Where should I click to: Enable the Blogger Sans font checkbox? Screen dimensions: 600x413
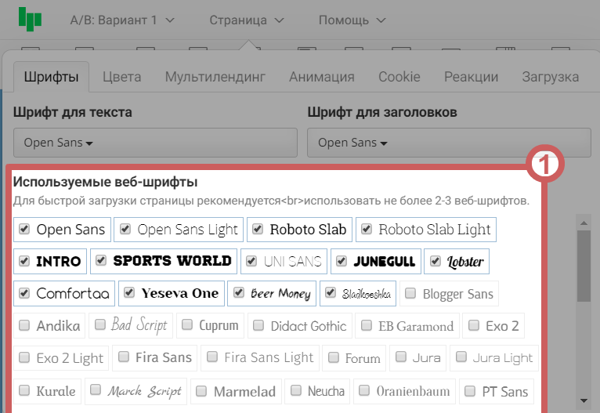410,294
